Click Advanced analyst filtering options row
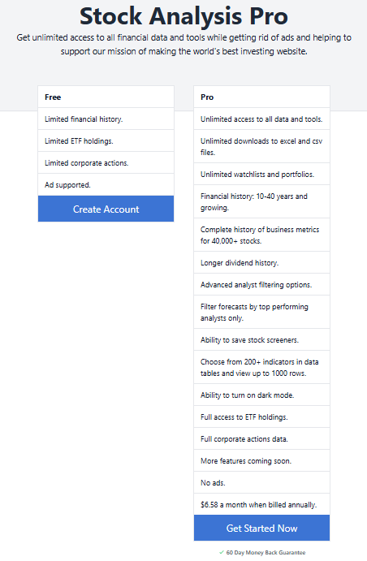The height and width of the screenshot is (561, 367). point(261,284)
